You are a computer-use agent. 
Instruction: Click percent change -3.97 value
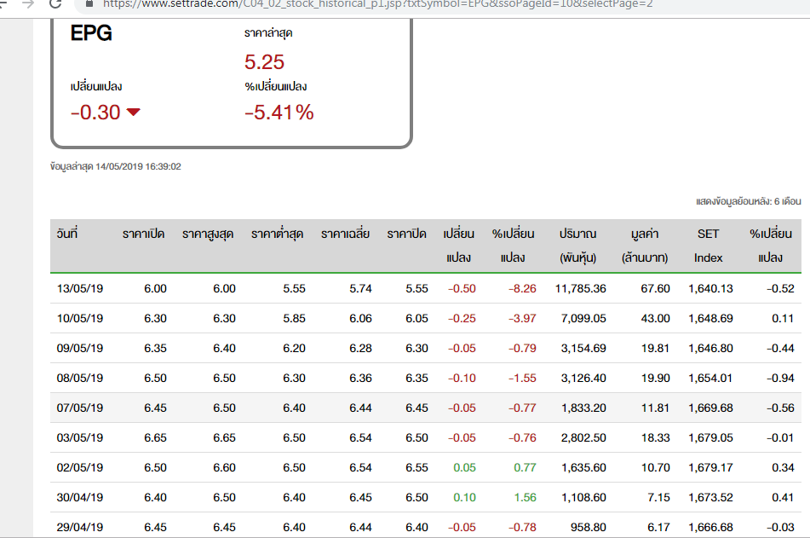click(522, 319)
